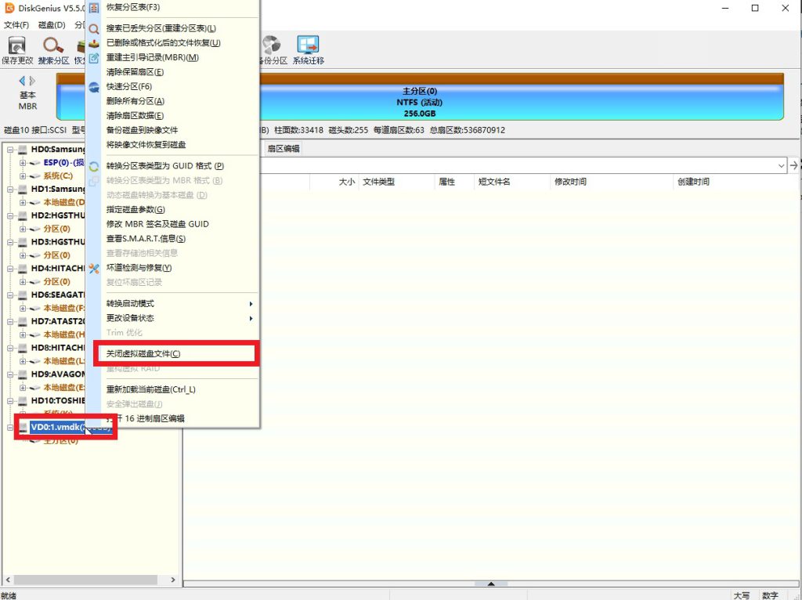Collapse the HD0:Samsung disk tree node

(10, 149)
